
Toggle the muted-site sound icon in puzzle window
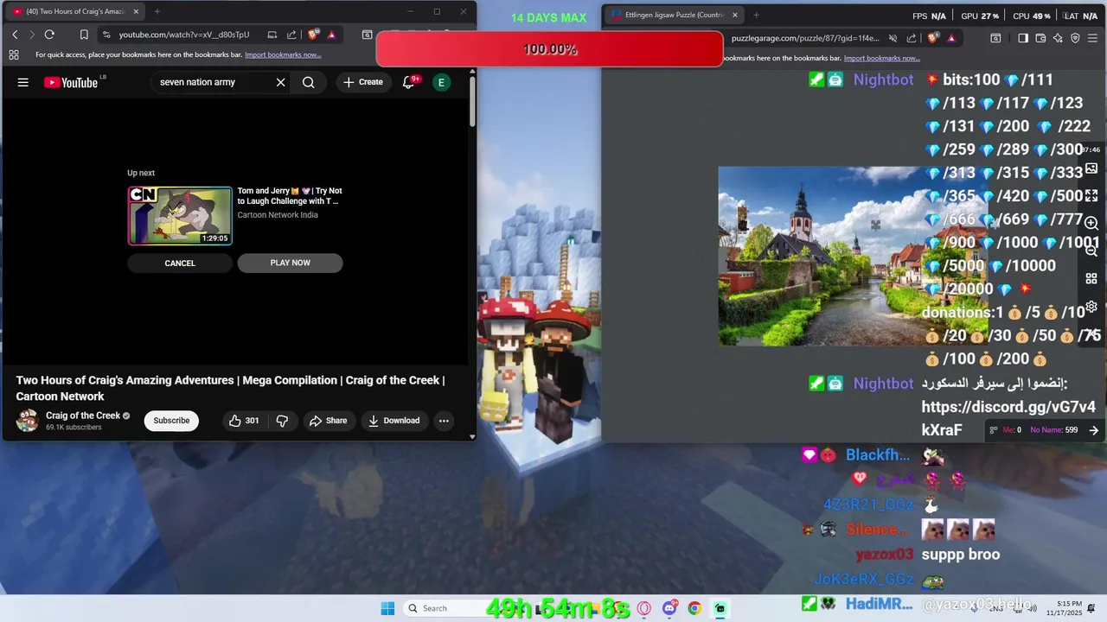[893, 38]
